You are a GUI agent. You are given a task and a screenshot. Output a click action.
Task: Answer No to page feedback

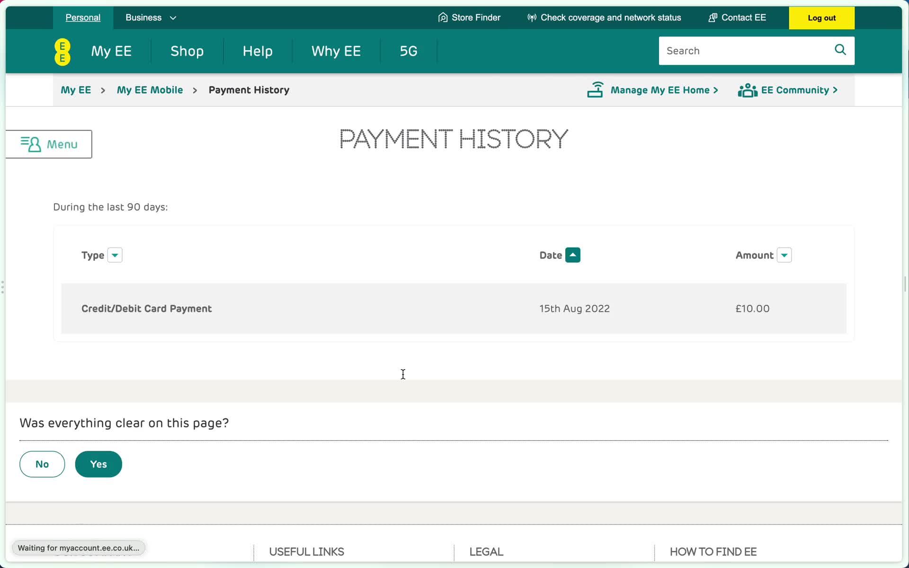[42, 464]
